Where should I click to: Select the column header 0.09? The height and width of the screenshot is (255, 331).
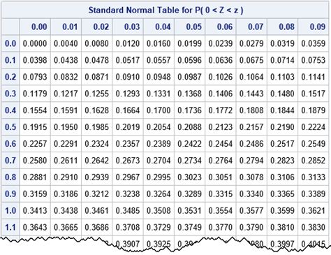314,27
